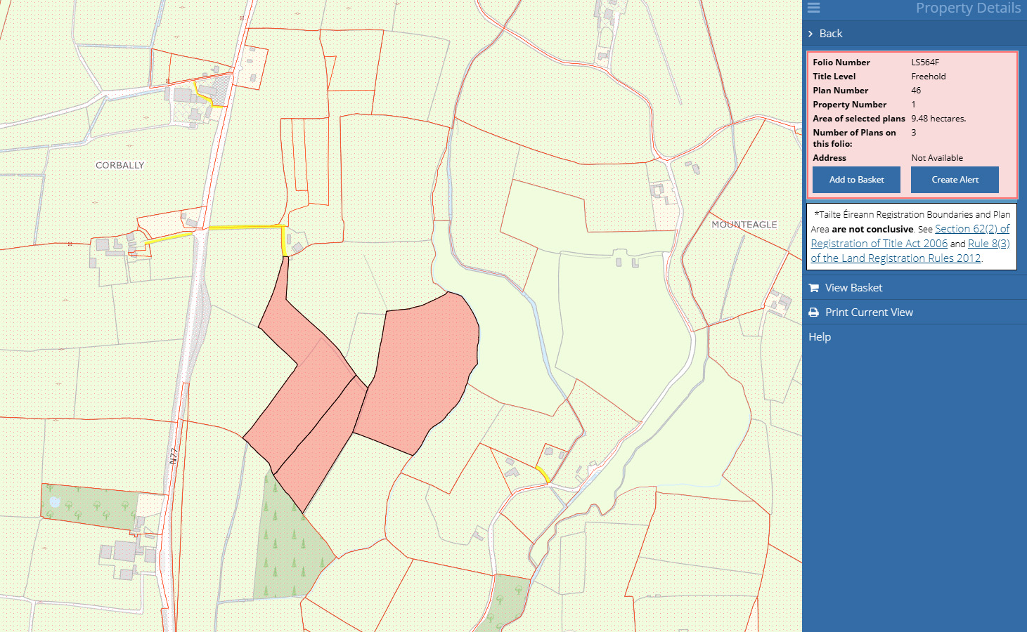Image resolution: width=1027 pixels, height=632 pixels.
Task: Click the Back chevron arrow
Action: (810, 34)
